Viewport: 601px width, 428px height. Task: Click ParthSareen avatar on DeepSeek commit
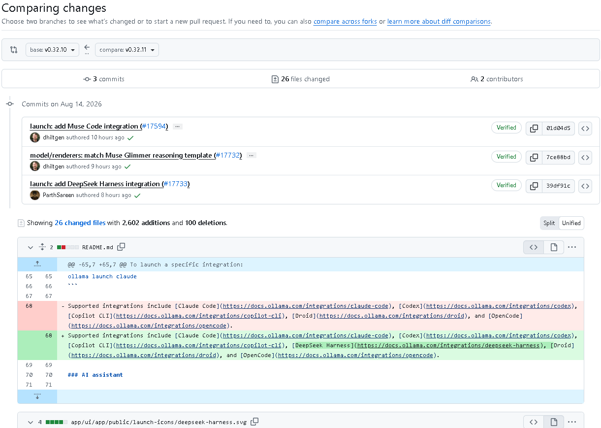[x=35, y=195]
